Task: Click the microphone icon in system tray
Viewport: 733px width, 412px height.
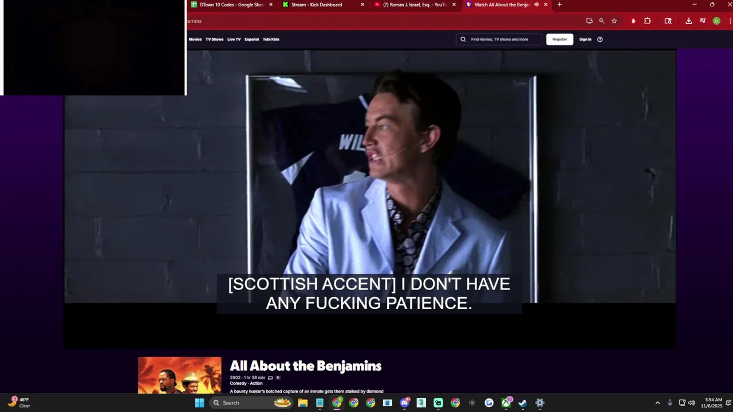Action: [669, 403]
